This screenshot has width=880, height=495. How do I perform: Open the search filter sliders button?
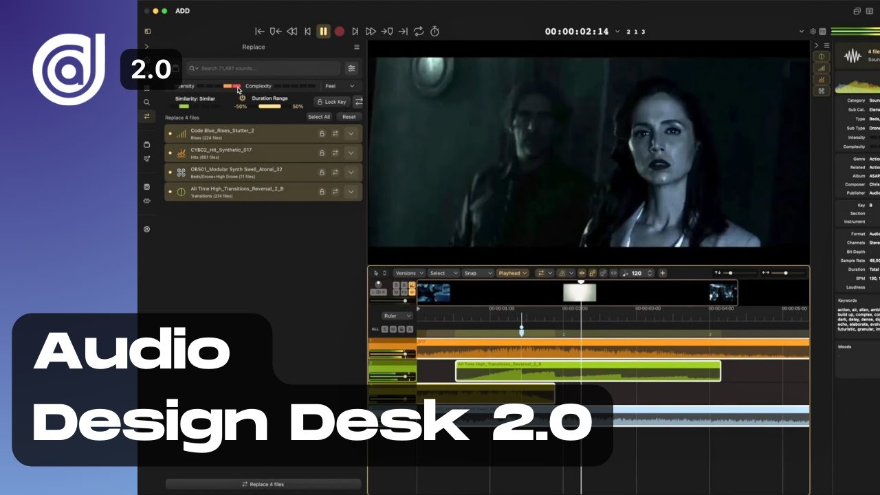[x=352, y=68]
